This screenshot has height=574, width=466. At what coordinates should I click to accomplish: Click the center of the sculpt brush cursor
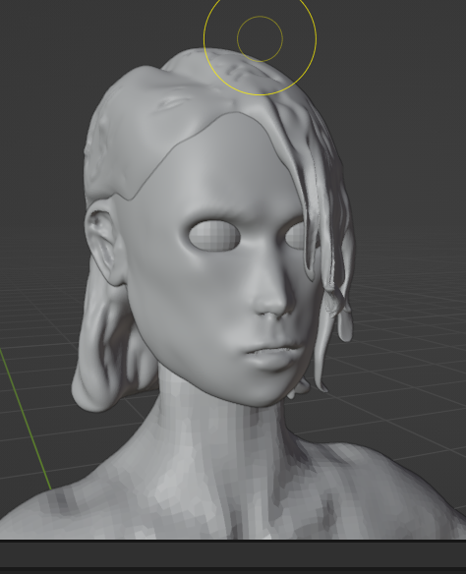[260, 38]
